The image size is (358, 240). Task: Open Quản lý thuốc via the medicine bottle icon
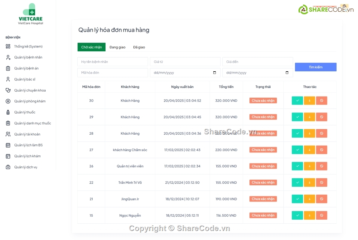pyautogui.click(x=8, y=112)
